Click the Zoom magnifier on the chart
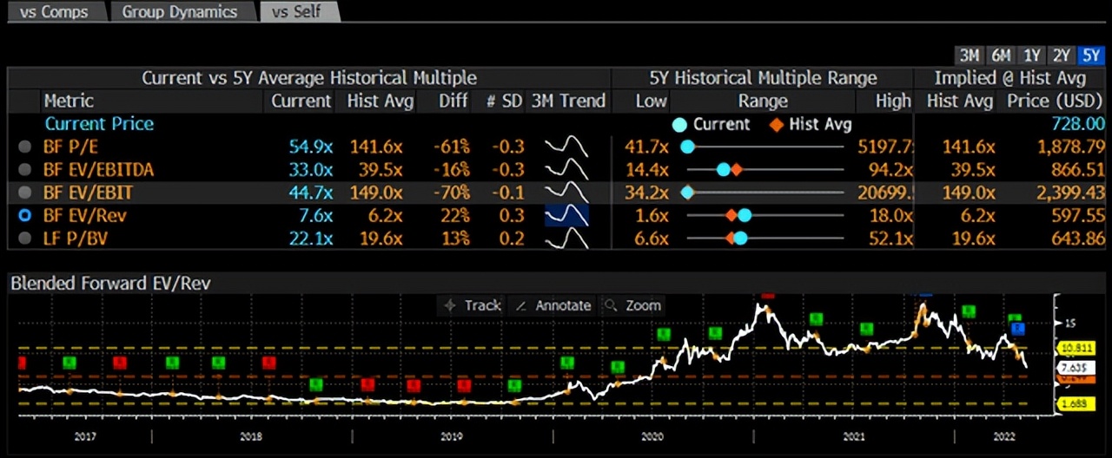 633,305
